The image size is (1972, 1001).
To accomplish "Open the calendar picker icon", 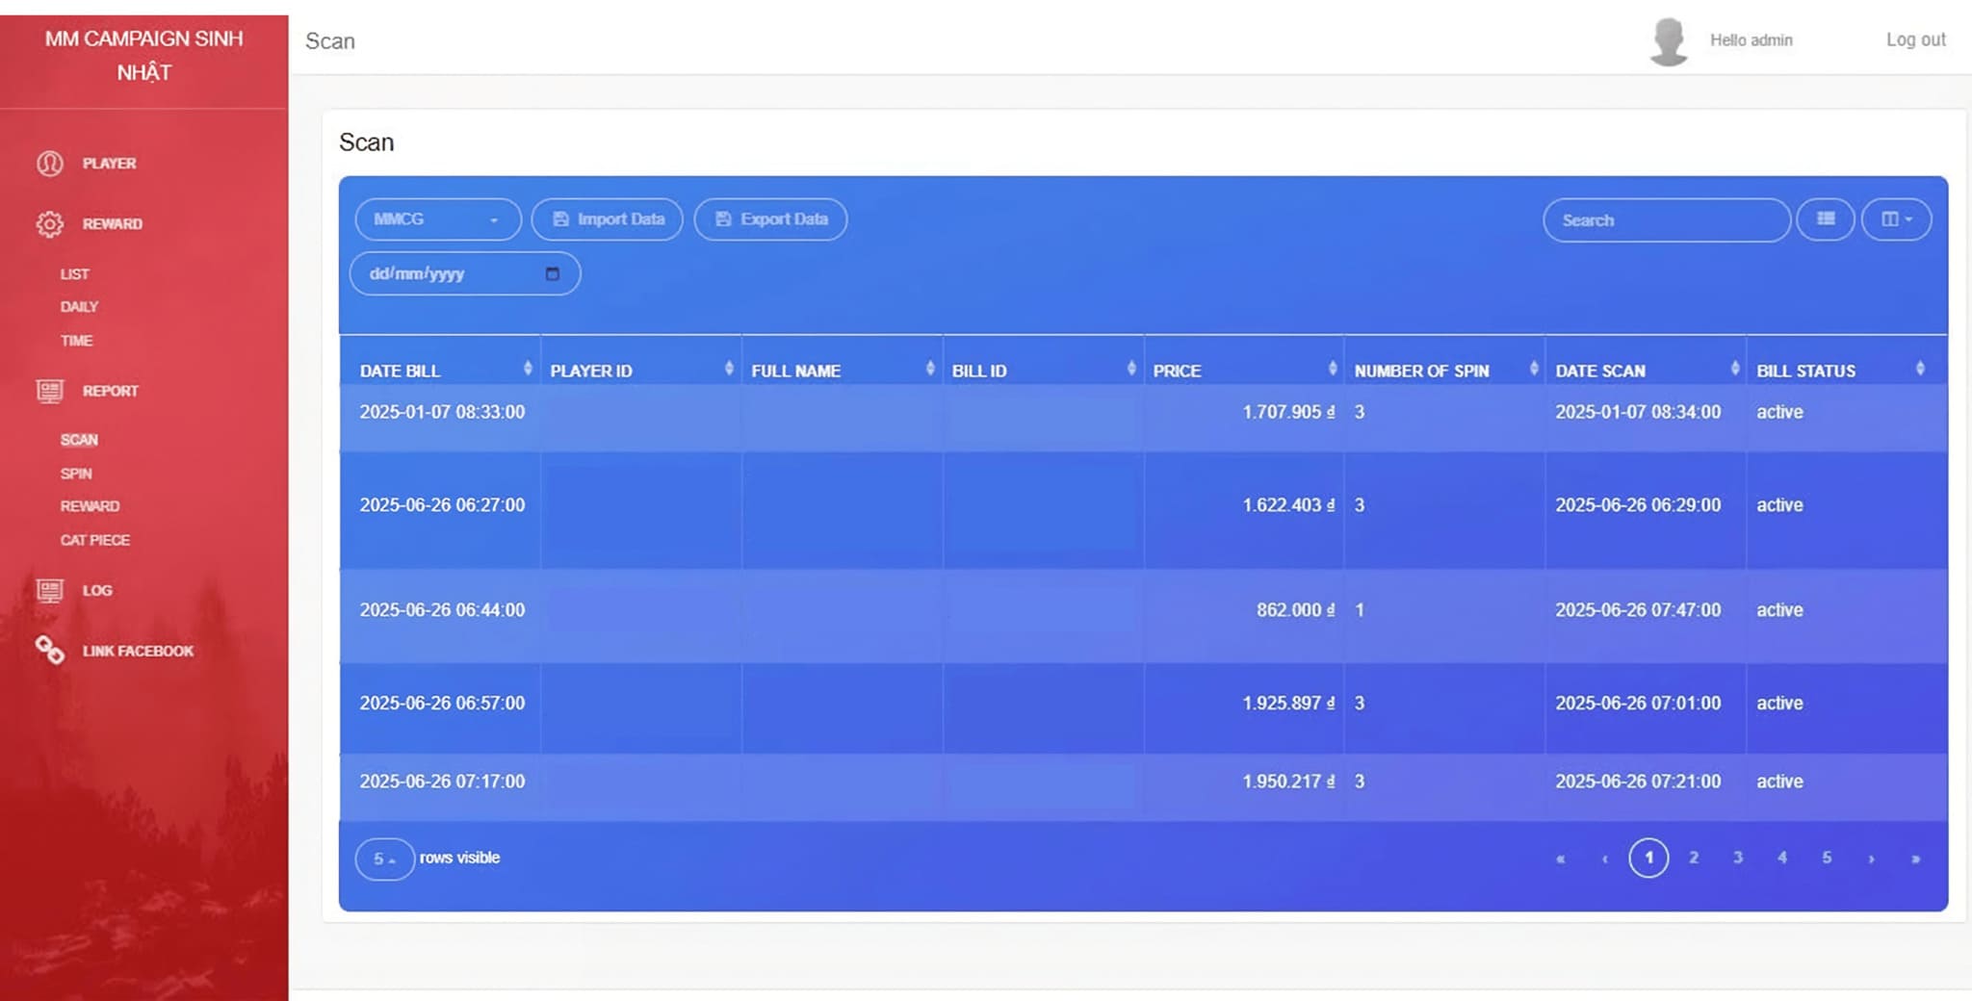I will click(x=552, y=274).
